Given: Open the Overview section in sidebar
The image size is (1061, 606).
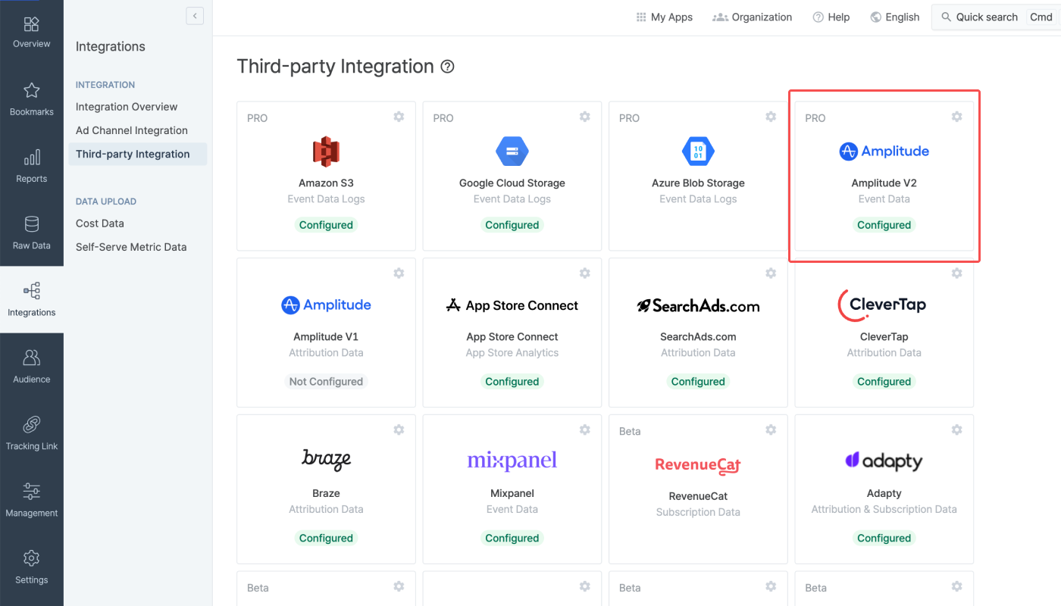Looking at the screenshot, I should pos(32,33).
